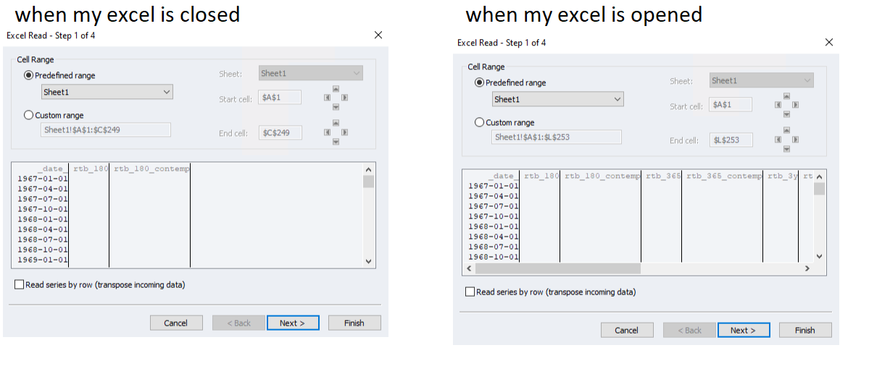
Task: Click 1969-01-01 row in closed-Excel preview
Action: (43, 259)
